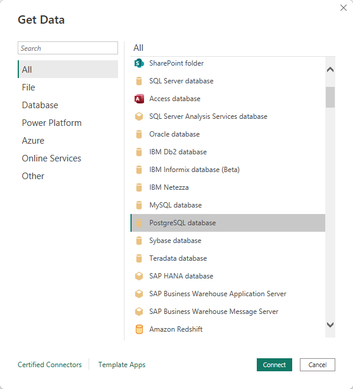Screen dimensions: 353x389
Task: Select 'SQL Server Analysis Services database' text
Action: tap(208, 116)
